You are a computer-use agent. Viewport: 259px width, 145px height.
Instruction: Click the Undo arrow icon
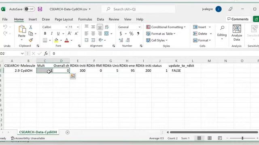click(x=5, y=27)
